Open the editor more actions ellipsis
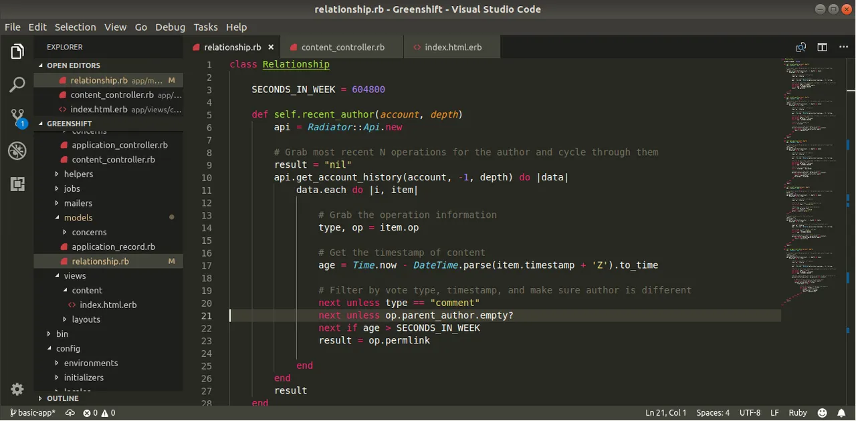 [842, 47]
